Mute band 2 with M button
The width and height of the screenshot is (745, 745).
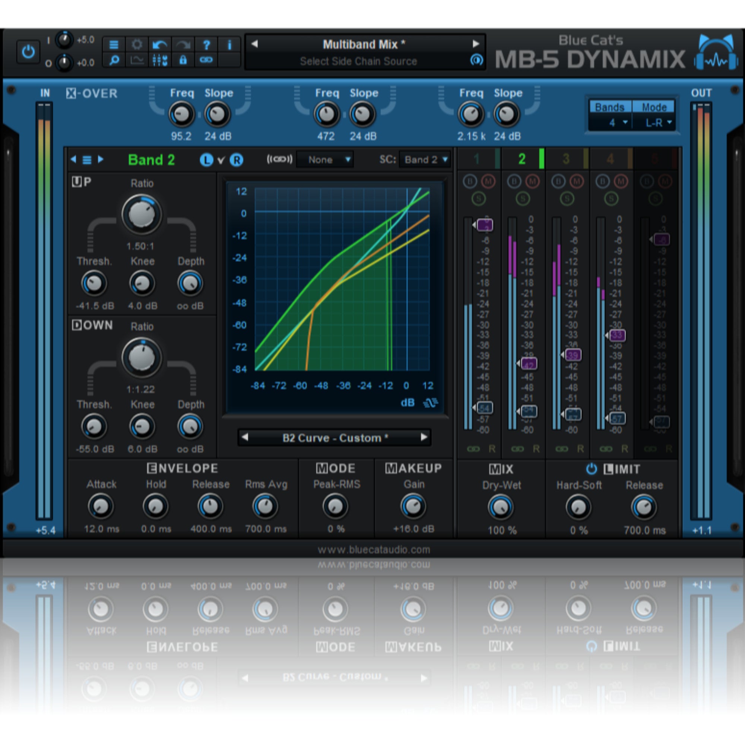pyautogui.click(x=533, y=181)
